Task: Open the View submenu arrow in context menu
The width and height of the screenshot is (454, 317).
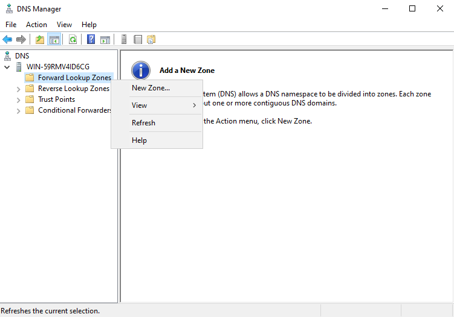Action: [x=194, y=105]
